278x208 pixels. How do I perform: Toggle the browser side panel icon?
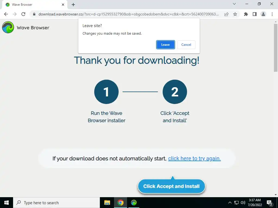pos(255,14)
